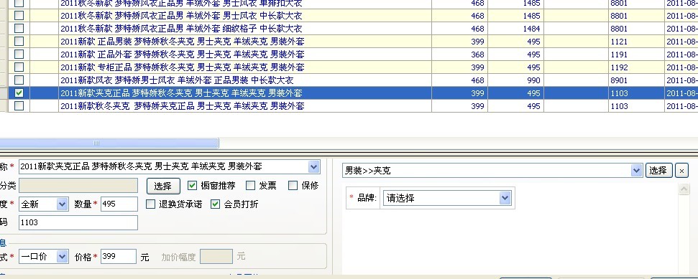Uncheck the 会员打折 checkbox

(216, 204)
